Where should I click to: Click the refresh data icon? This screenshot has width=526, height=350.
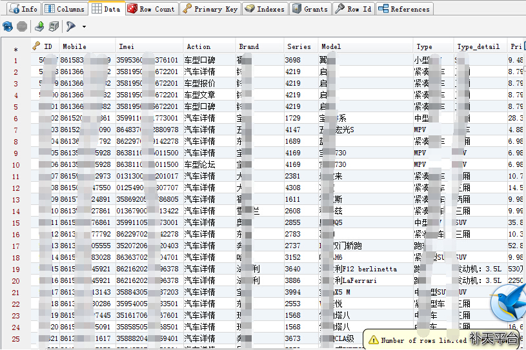click(8, 26)
